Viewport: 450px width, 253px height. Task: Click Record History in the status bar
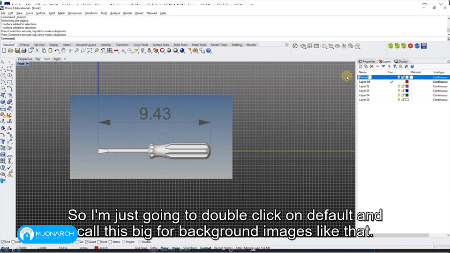pyautogui.click(x=223, y=248)
